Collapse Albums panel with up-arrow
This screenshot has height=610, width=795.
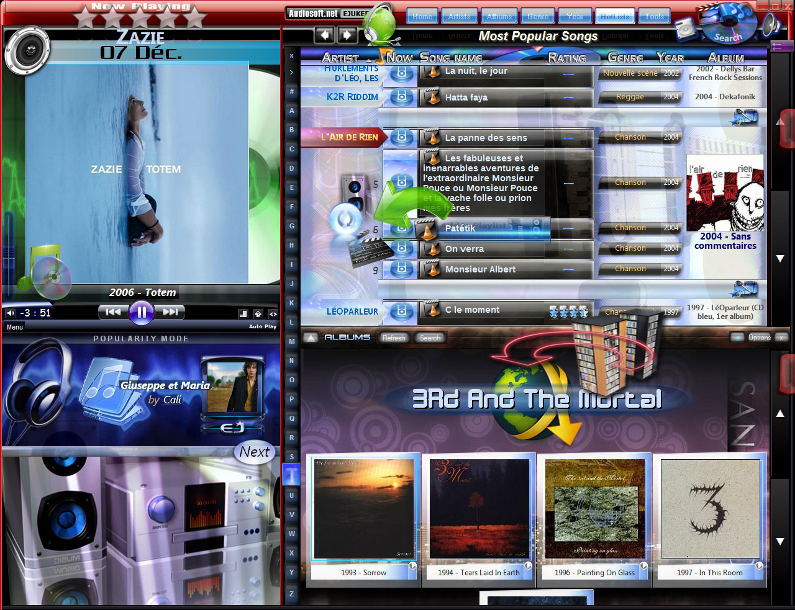click(x=311, y=338)
